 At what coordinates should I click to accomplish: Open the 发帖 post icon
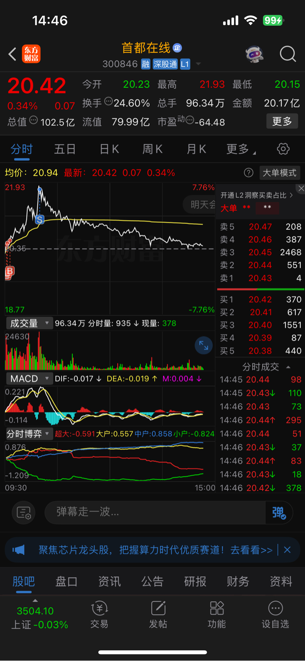click(x=158, y=615)
